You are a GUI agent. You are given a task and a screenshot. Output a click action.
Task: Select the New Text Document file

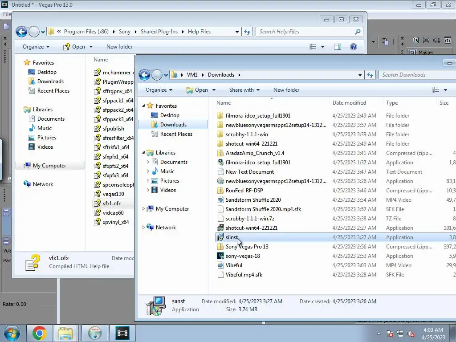tap(249, 171)
